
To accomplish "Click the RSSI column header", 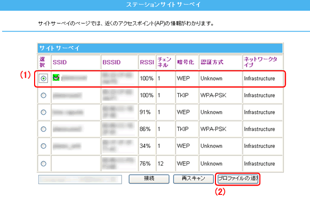I will pos(147,63).
